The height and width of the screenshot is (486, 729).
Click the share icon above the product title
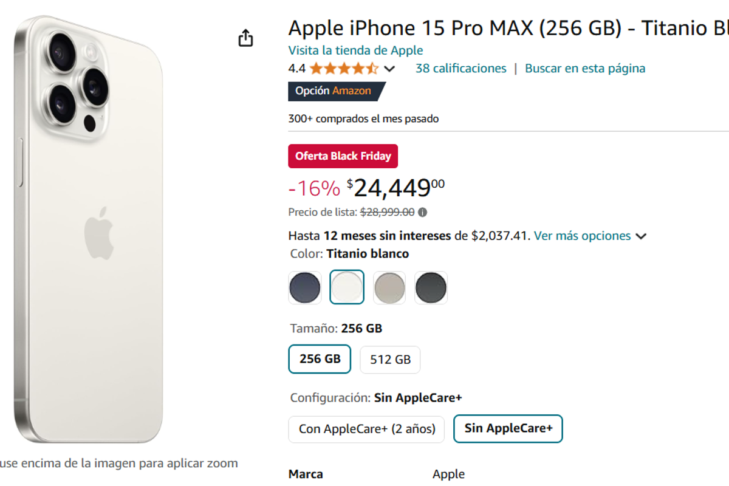pos(245,38)
